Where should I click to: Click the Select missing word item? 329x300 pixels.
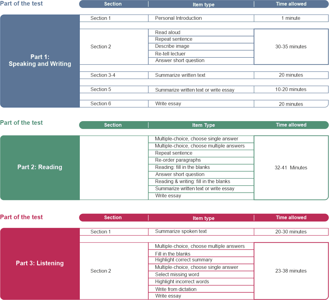[177, 275]
